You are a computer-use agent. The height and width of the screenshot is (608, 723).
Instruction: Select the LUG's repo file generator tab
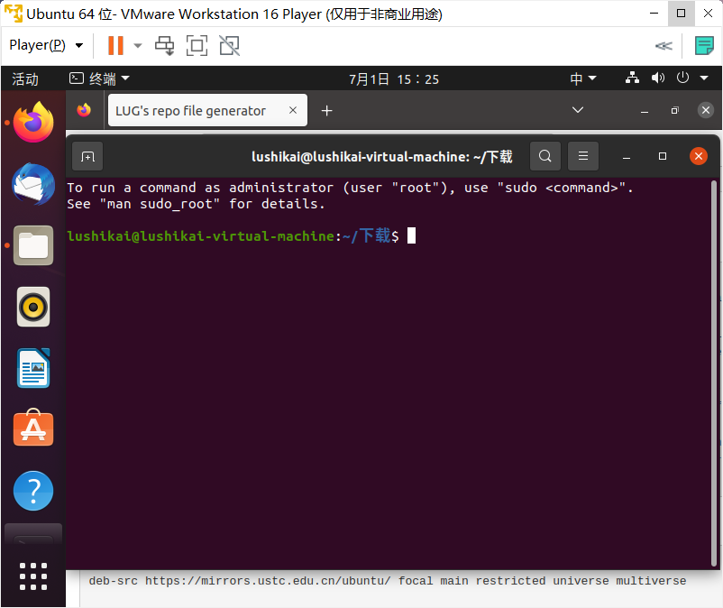tap(191, 111)
